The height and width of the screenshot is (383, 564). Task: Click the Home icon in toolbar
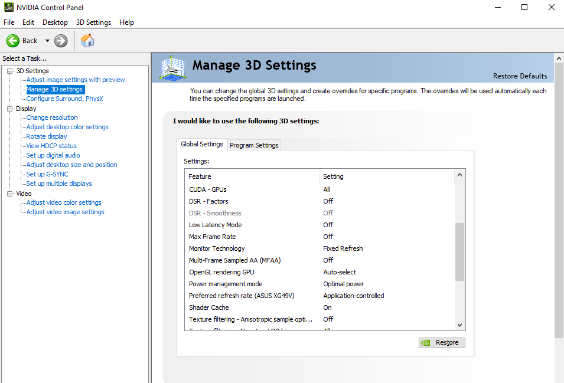coord(87,41)
